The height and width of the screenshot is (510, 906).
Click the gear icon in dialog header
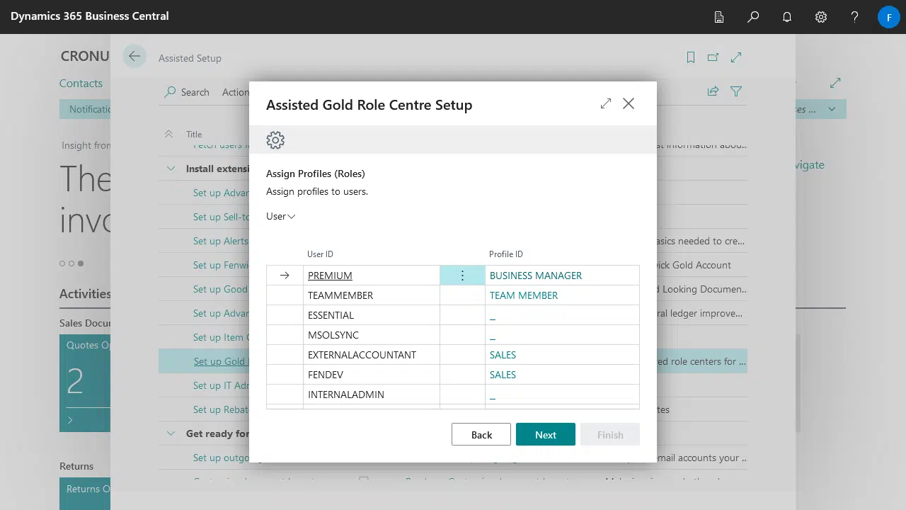pos(275,140)
